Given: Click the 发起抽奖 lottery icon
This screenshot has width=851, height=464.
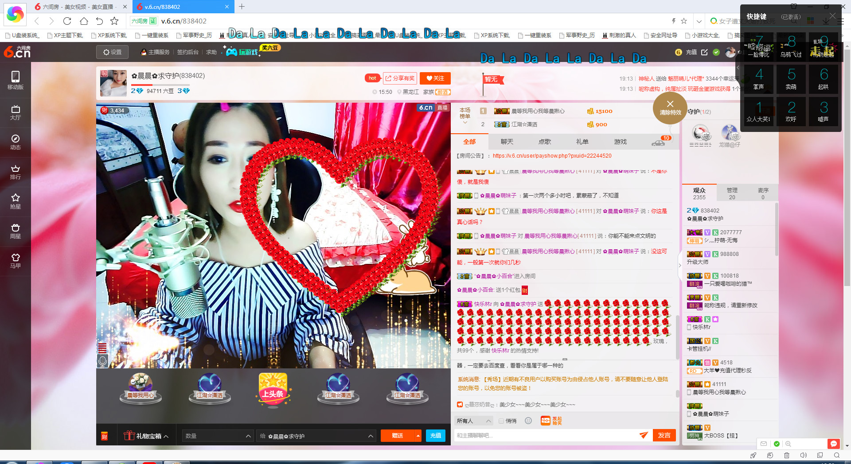Looking at the screenshot, I should click(551, 421).
